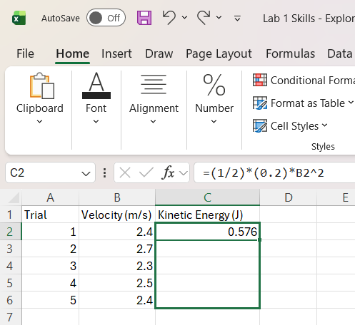This screenshot has height=325, width=355.
Task: Cancel the formula entry with X
Action: point(125,172)
